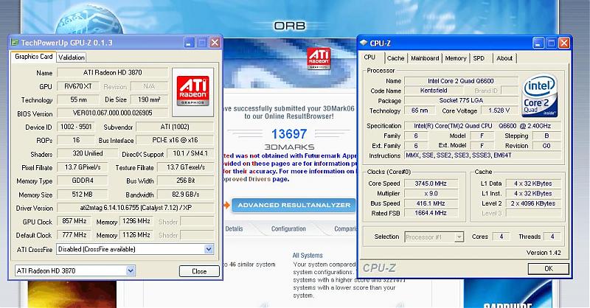Click the 13697 3DMarks score
This screenshot has height=308, width=590.
point(289,134)
